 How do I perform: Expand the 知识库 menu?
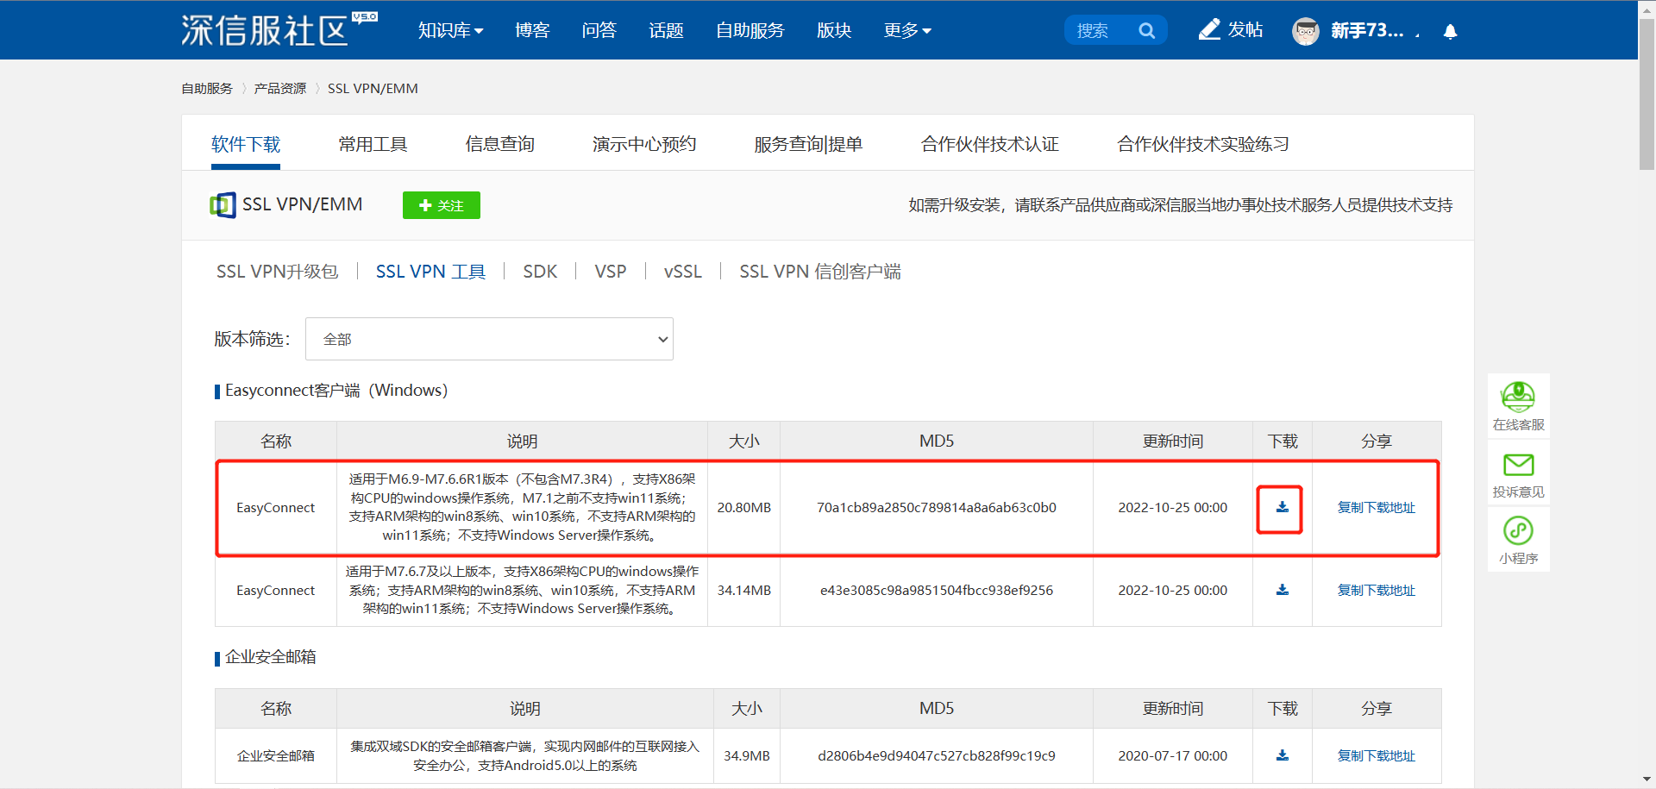click(450, 30)
